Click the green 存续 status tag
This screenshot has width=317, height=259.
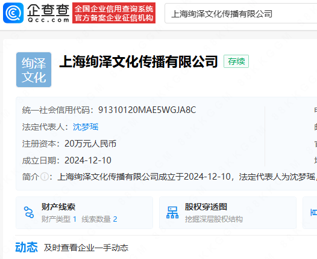pyautogui.click(x=236, y=61)
